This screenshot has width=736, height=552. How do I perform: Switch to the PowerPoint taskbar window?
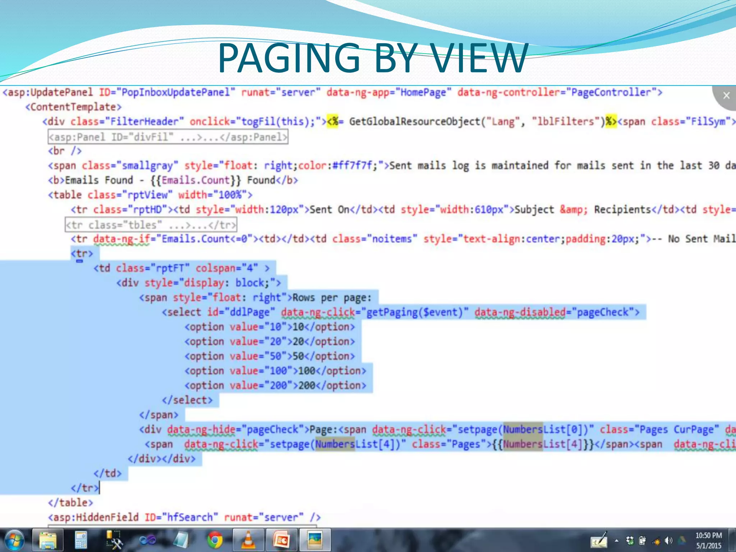[281, 540]
